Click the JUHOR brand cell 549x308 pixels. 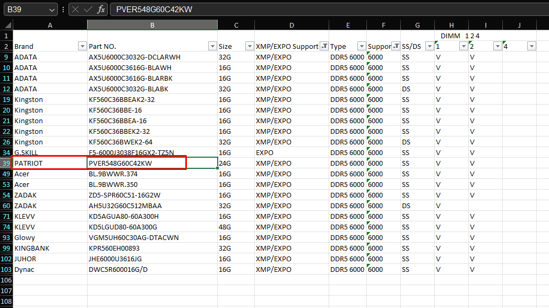coord(50,259)
